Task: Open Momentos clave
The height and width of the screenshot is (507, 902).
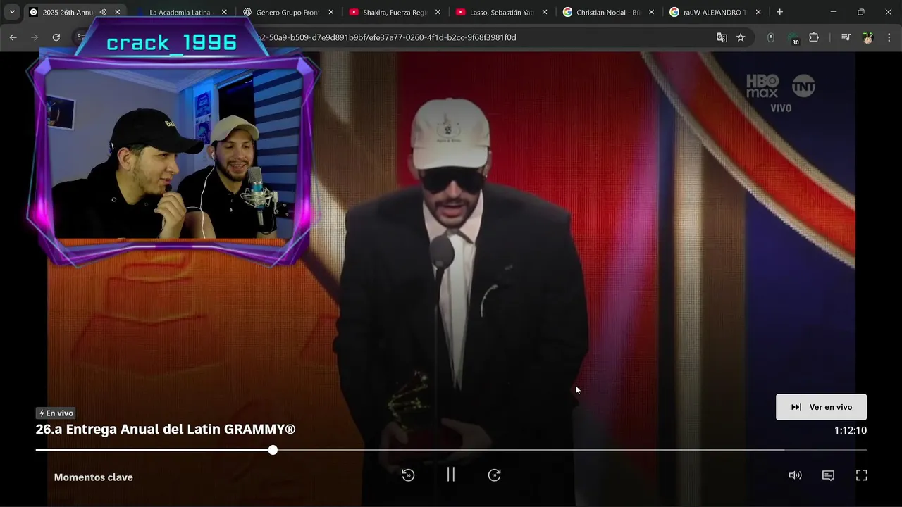Action: coord(93,477)
